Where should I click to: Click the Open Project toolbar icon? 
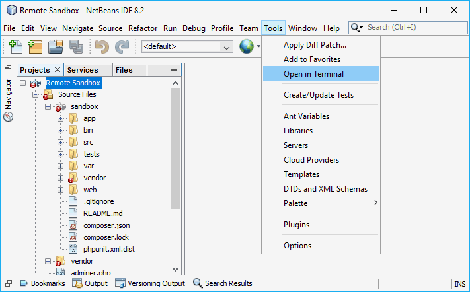click(x=56, y=47)
